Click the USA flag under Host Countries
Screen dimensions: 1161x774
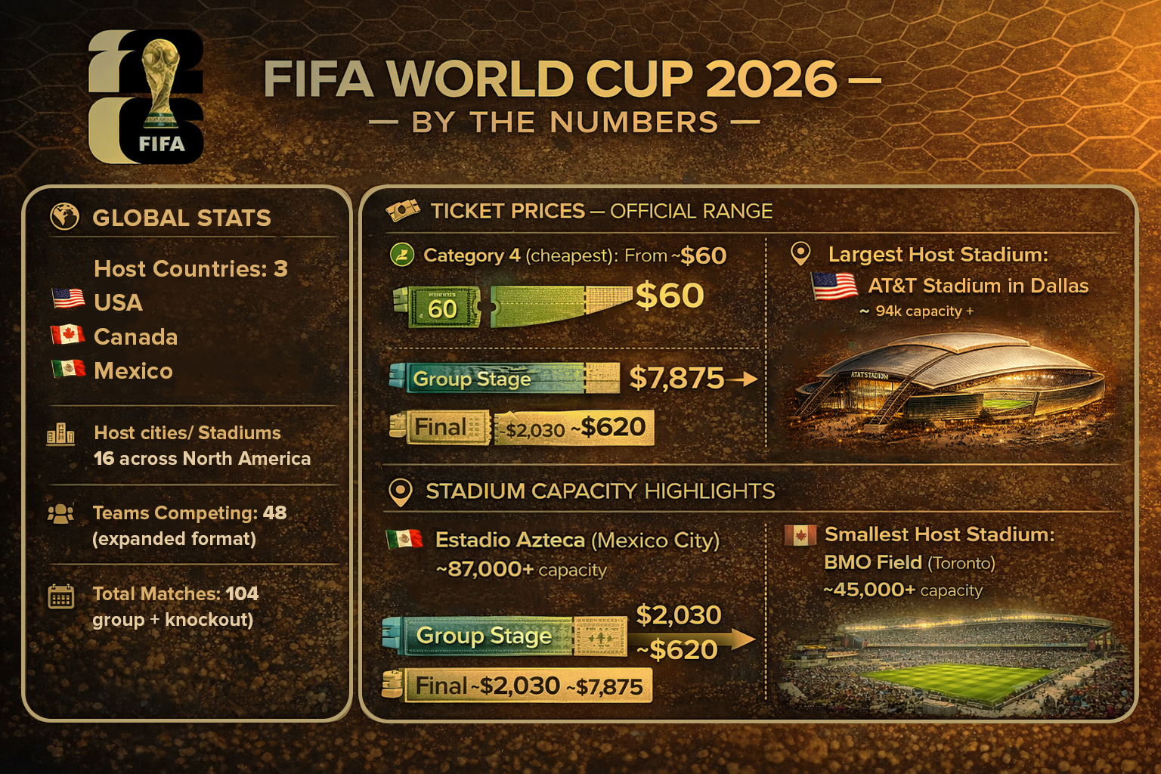(68, 299)
